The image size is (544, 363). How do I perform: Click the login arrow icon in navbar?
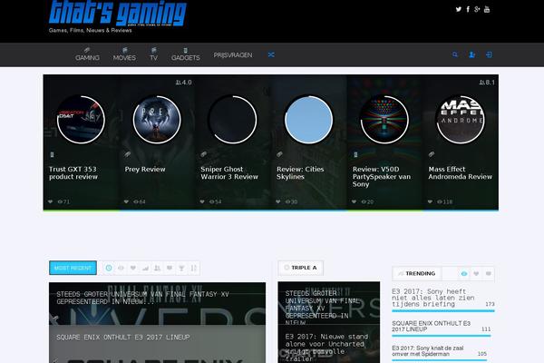click(x=489, y=54)
